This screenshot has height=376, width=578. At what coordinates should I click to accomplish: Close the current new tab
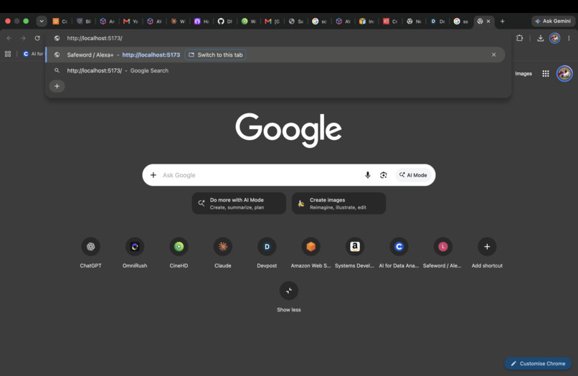pyautogui.click(x=488, y=22)
